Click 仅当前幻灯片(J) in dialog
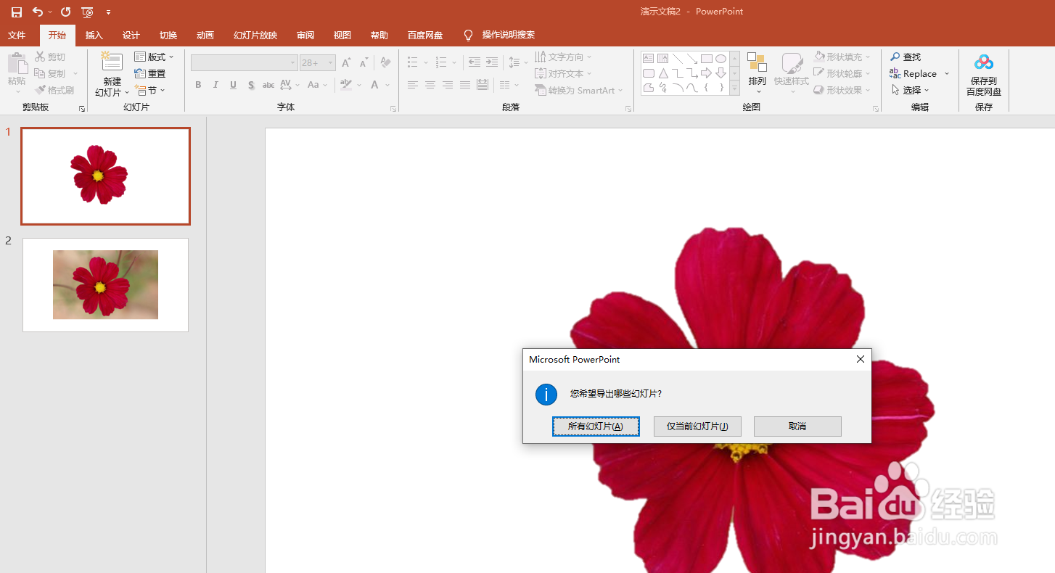Viewport: 1055px width, 573px height. pos(697,426)
